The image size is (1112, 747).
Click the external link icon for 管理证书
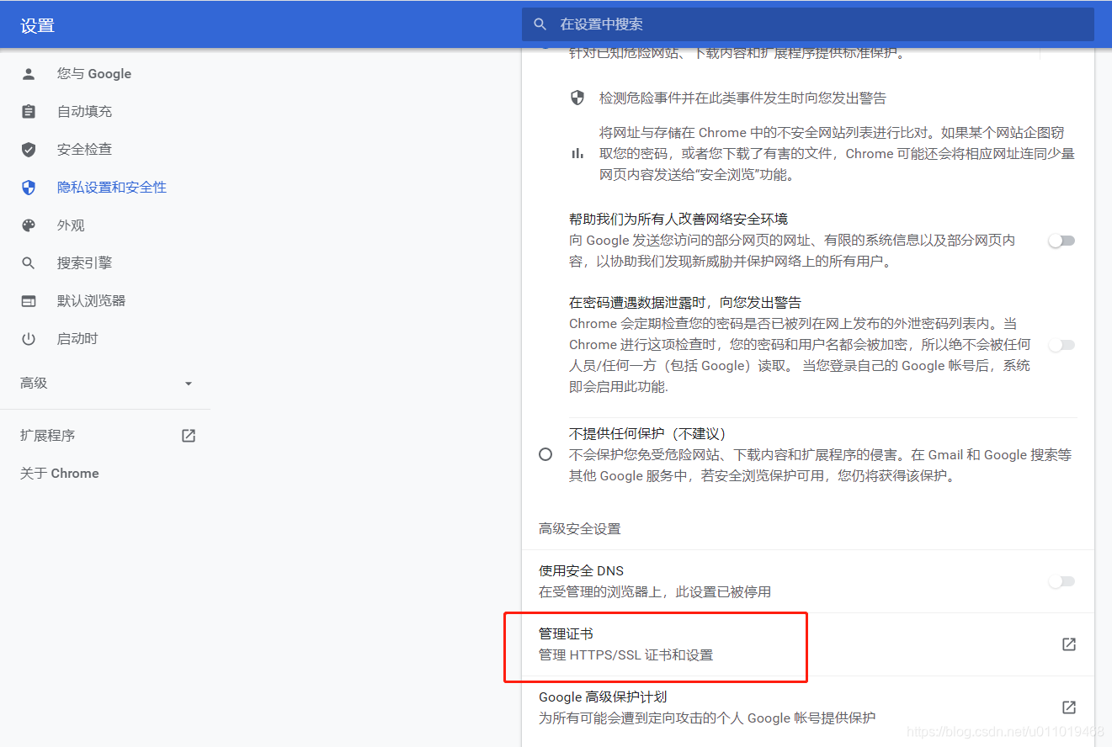1069,644
